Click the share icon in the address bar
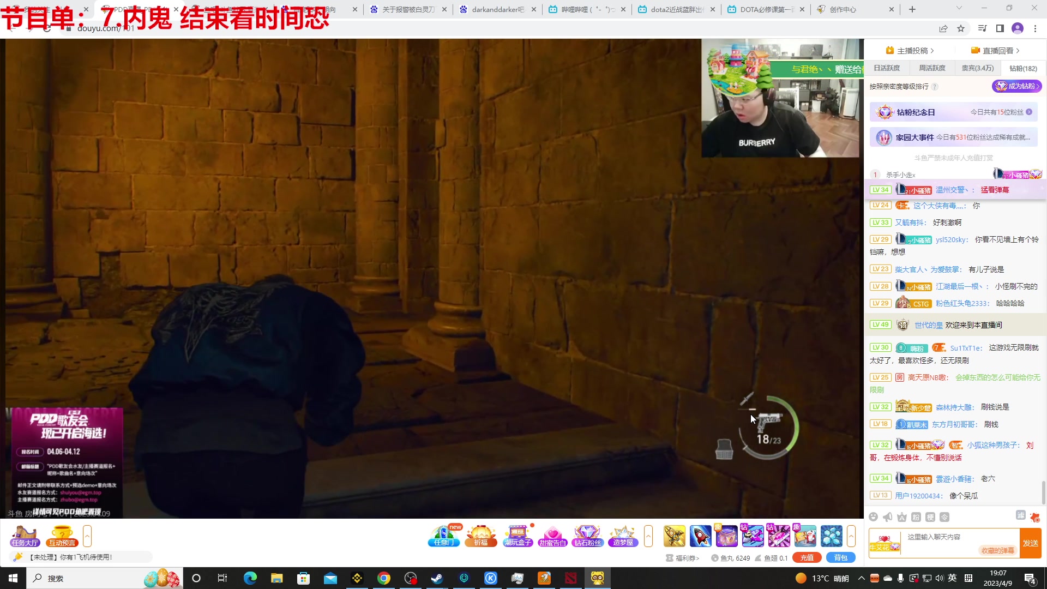1047x589 pixels. point(943,28)
